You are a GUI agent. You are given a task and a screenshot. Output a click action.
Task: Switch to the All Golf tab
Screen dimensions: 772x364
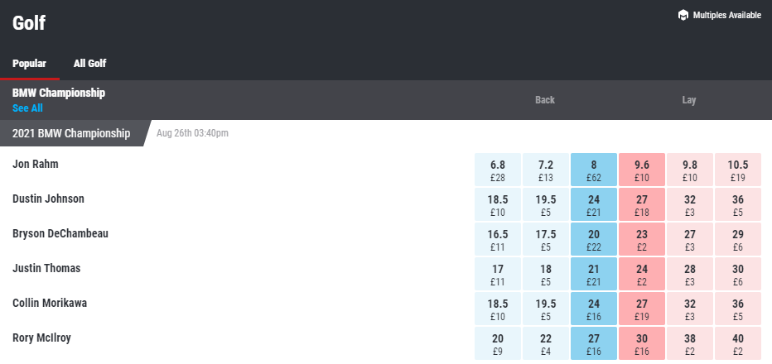pyautogui.click(x=89, y=64)
